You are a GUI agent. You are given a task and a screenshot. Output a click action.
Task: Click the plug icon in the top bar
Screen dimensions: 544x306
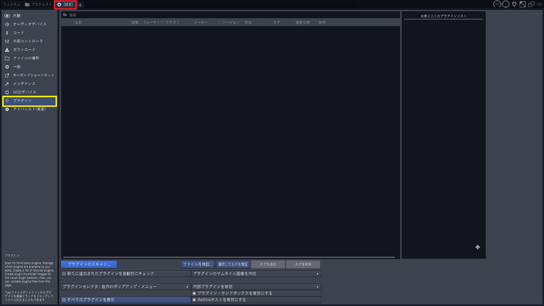tap(514, 4)
